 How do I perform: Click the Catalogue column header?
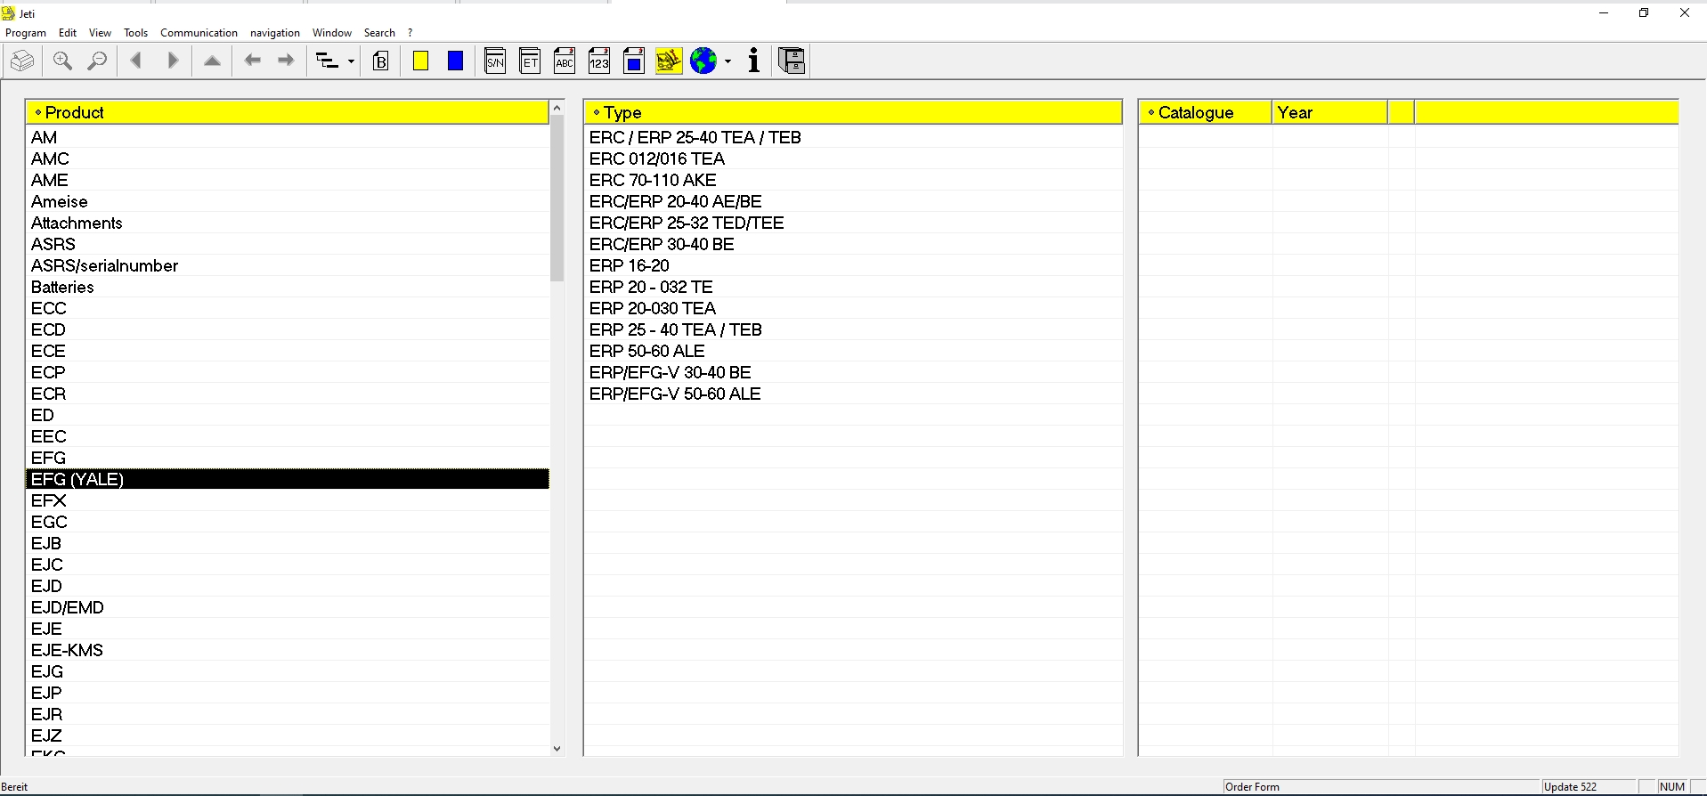(1206, 112)
